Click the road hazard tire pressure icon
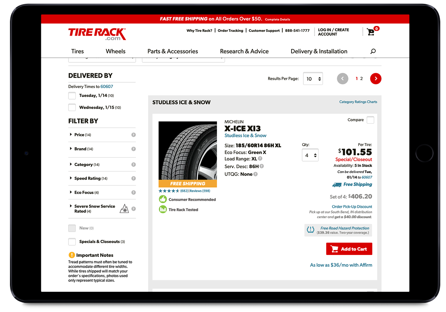Screen dimensions: 446x312 (310, 229)
